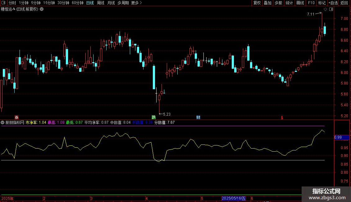Viewport: 351px width, 202px height.
Task: Click the green 跌 event marker
Action: coord(153,117)
